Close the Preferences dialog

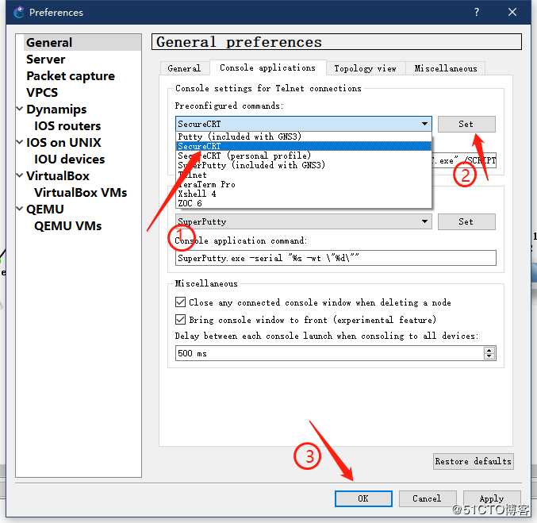(512, 13)
